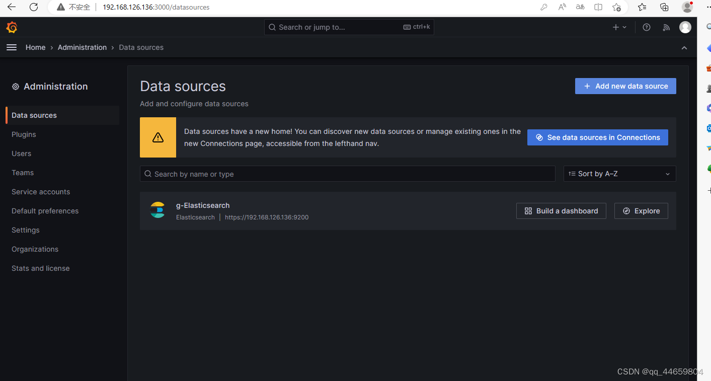Click the browser address bar URL

click(x=156, y=7)
